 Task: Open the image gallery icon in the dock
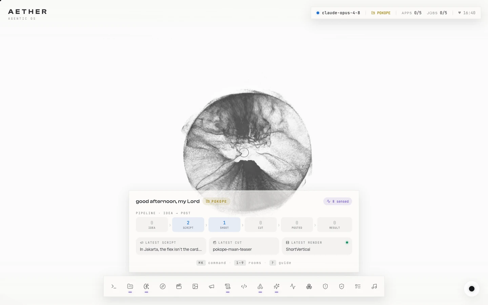click(x=195, y=286)
